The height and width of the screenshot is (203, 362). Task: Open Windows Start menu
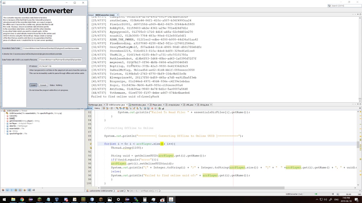tap(4, 200)
